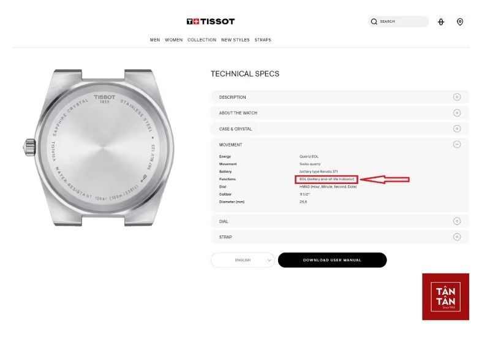The width and height of the screenshot is (490, 339).
Task: Click the Tissot logo in header
Action: (x=211, y=21)
